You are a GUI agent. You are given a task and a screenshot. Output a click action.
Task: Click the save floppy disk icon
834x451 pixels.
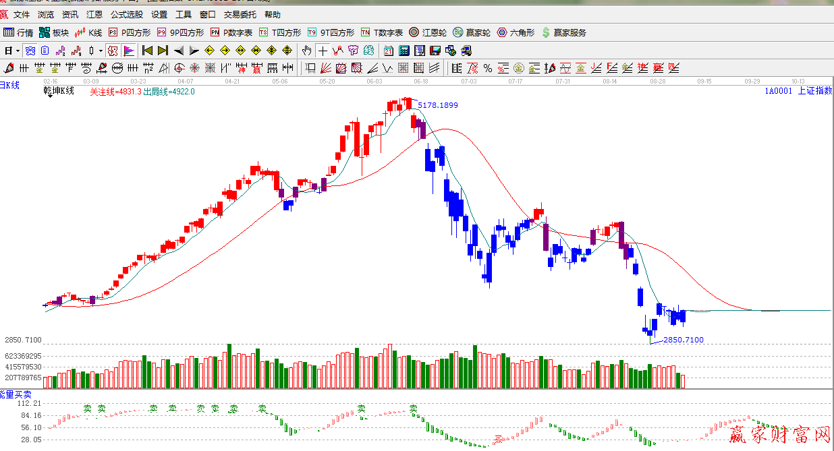pyautogui.click(x=435, y=51)
